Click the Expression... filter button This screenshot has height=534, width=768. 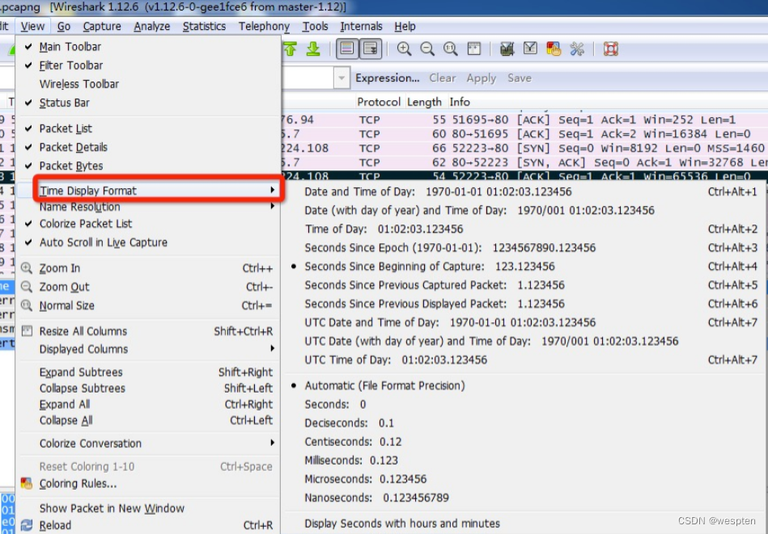coord(388,78)
